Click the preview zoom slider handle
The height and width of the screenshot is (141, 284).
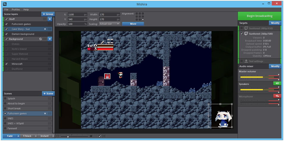tap(68, 137)
